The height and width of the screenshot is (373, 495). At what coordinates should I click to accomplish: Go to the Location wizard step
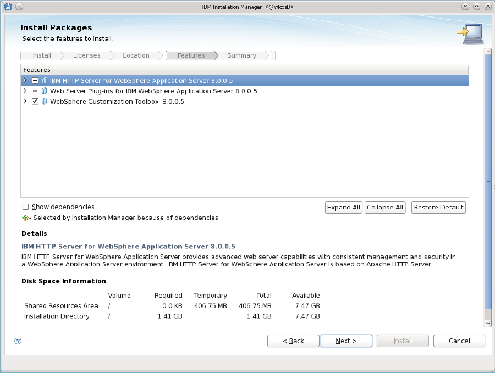(136, 55)
